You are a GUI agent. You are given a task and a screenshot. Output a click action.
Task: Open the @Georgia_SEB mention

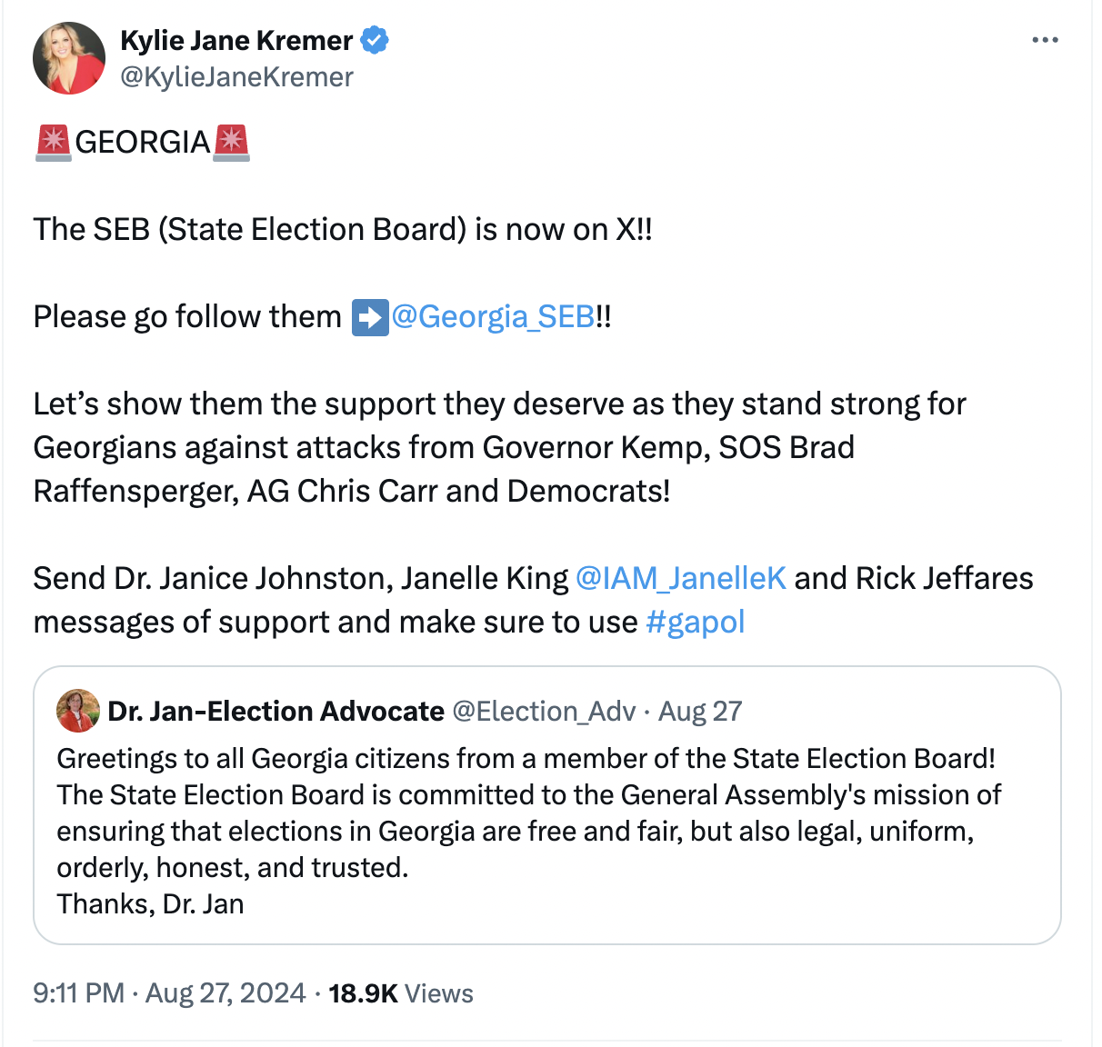(493, 317)
